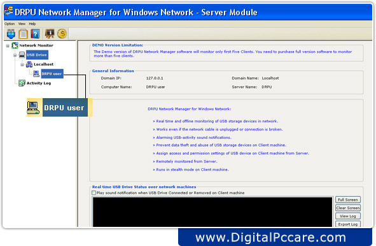The width and height of the screenshot is (376, 246).
Task: Enable play sound notification checkbox
Action: [x=94, y=192]
